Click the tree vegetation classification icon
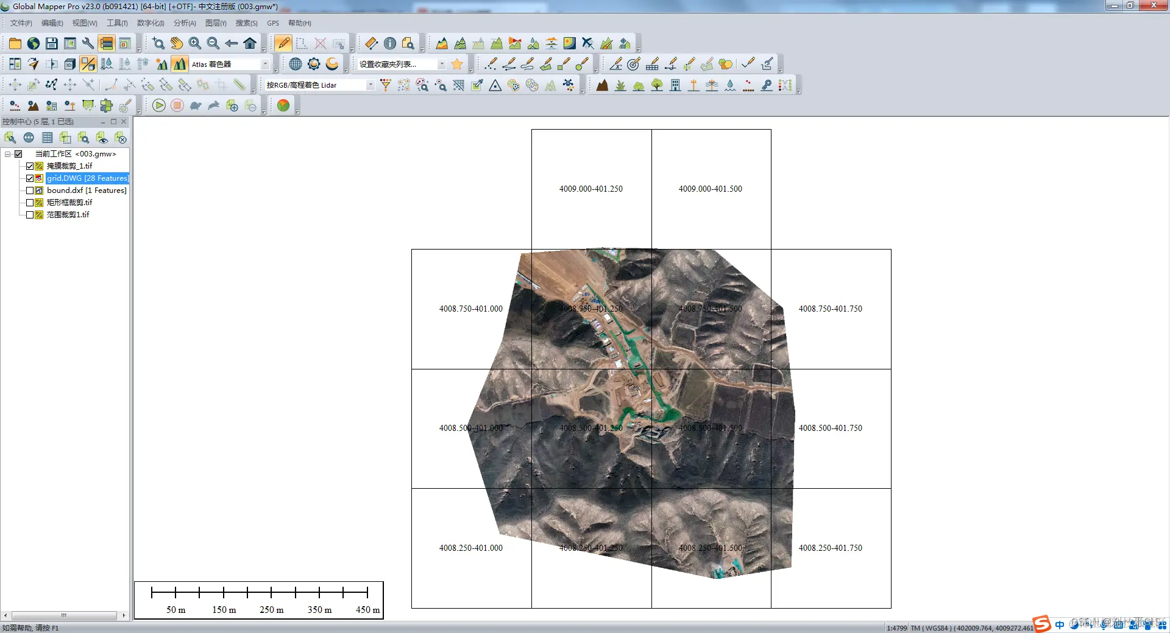 [657, 85]
